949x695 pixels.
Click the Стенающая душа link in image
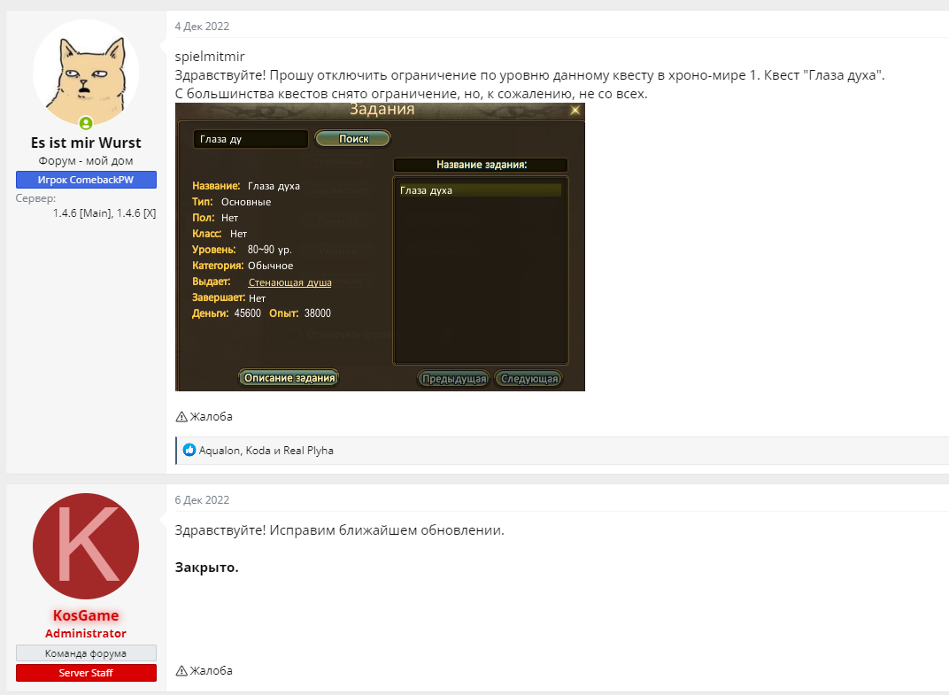(x=289, y=282)
